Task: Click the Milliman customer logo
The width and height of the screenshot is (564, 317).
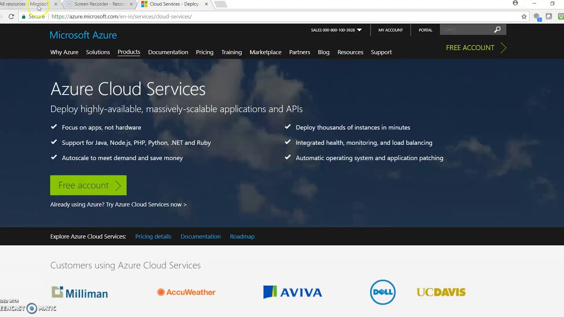Action: (79, 293)
